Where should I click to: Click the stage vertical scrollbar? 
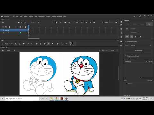[118, 73]
